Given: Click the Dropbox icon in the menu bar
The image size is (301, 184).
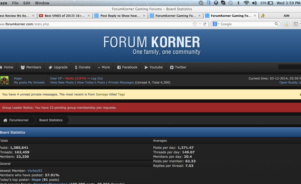Looking at the screenshot, I should tap(216, 3).
